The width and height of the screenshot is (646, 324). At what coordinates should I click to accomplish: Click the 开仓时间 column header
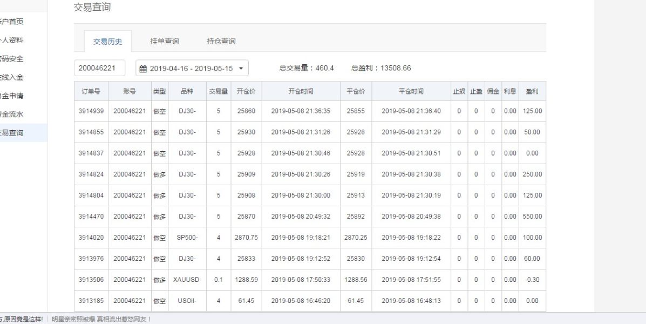coord(301,92)
